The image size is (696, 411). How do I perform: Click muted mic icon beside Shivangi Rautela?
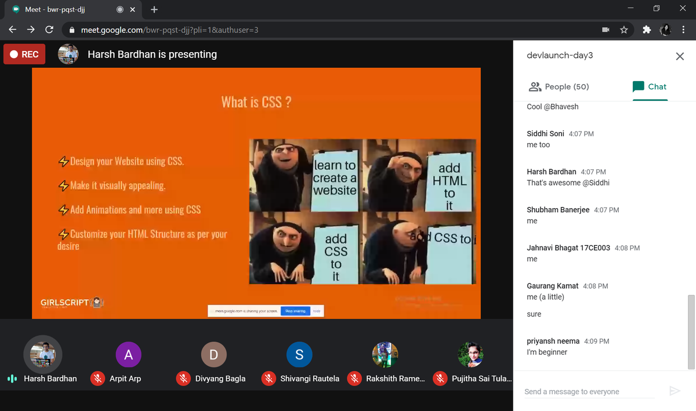tap(269, 379)
